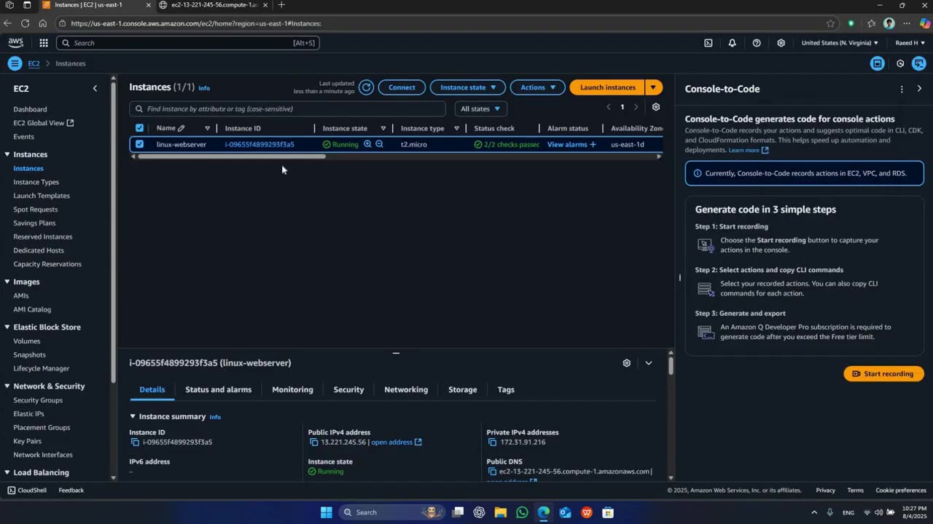Open Security Groups in sidebar

pyautogui.click(x=38, y=400)
